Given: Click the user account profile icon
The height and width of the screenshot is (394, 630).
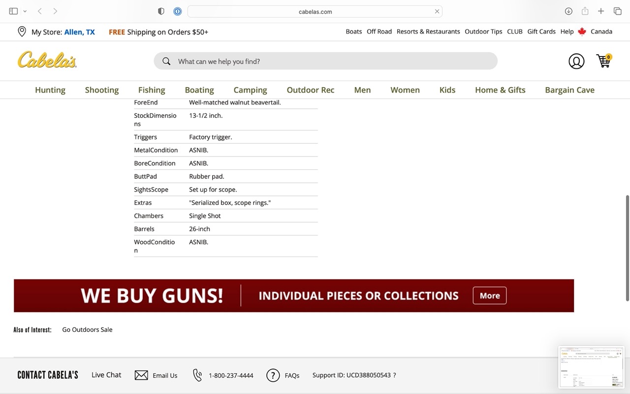Looking at the screenshot, I should point(576,61).
